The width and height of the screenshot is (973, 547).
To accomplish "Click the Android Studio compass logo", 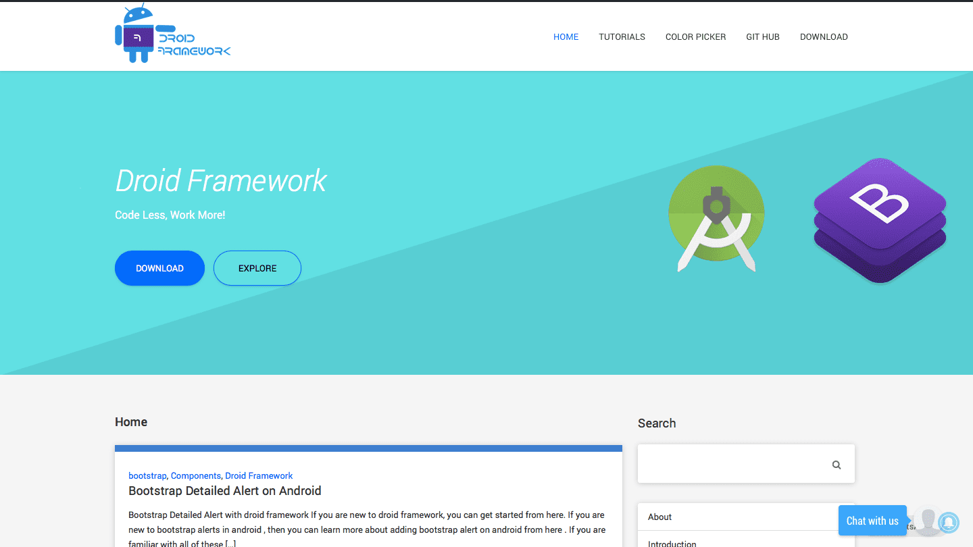I will coord(716,219).
